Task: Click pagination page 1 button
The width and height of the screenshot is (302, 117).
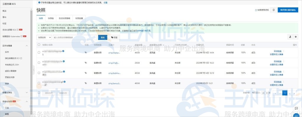Action: 285,93
